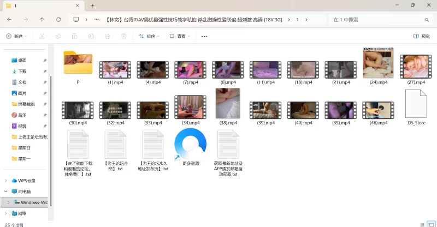437x227 pixels.
Task: Open the 更多资源 shortcut icon
Action: tap(190, 145)
